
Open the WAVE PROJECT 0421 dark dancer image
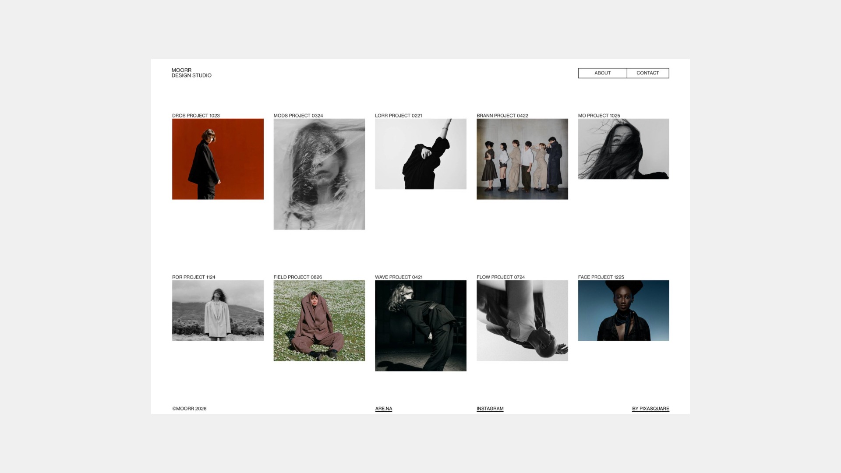(420, 326)
